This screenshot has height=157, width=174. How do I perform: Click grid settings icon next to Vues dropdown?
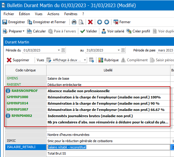[92, 60]
